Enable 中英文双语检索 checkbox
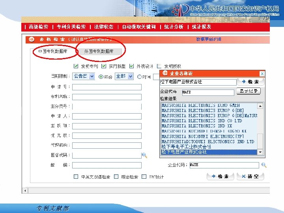Viewport: 284px width, 213px height. click(x=76, y=176)
